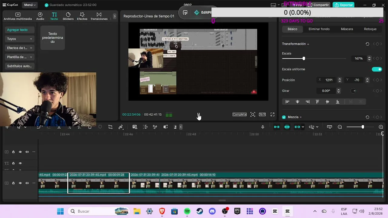
Task: Click the Posición Y value field
Action: click(357, 80)
